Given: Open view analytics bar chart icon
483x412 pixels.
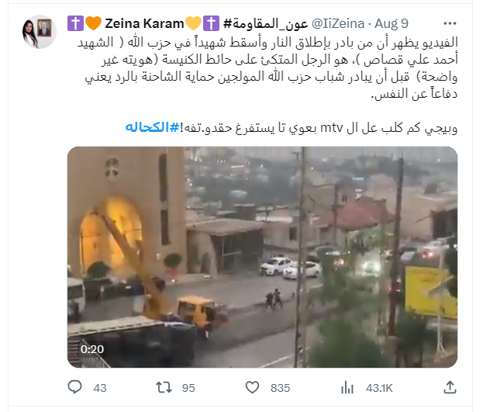Looking at the screenshot, I should (x=347, y=388).
